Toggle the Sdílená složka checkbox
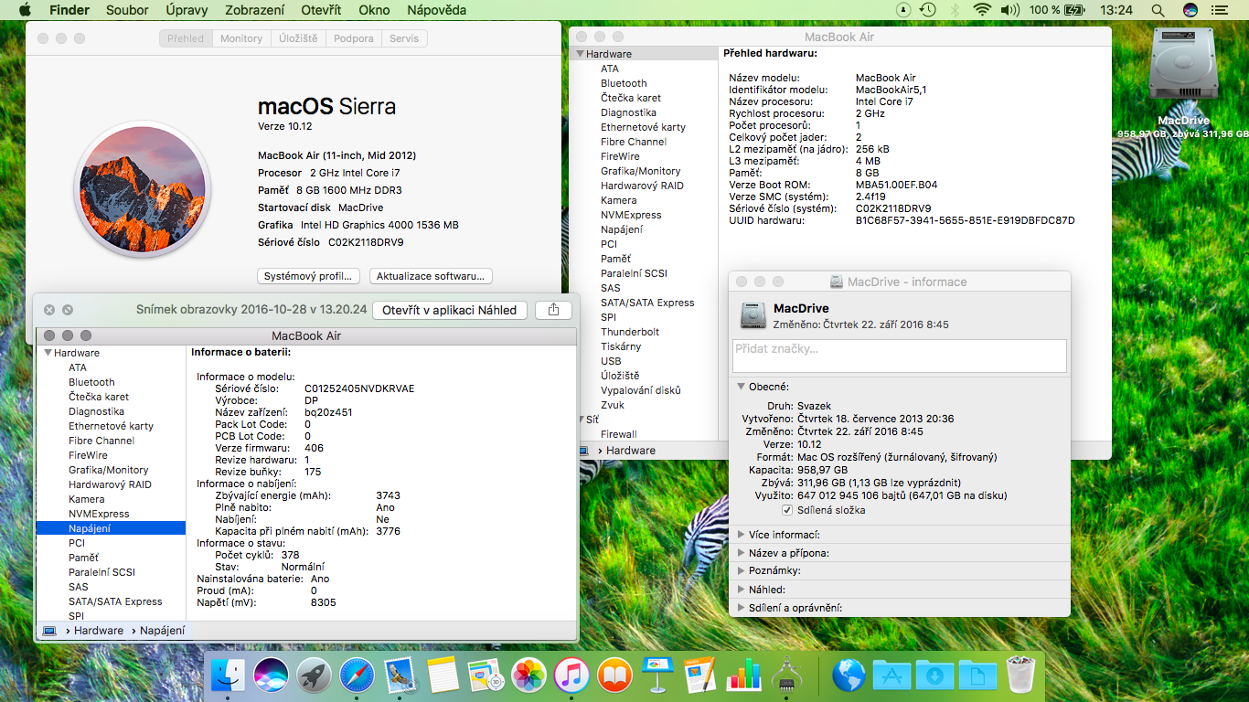 point(787,510)
